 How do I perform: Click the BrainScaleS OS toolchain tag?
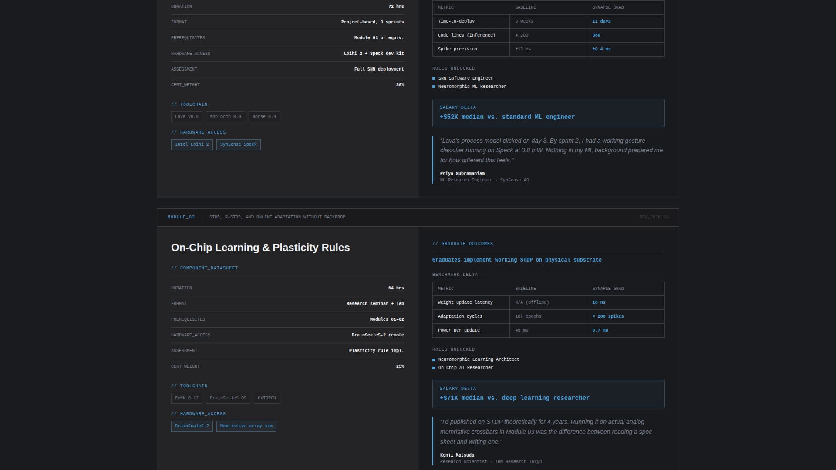point(228,398)
